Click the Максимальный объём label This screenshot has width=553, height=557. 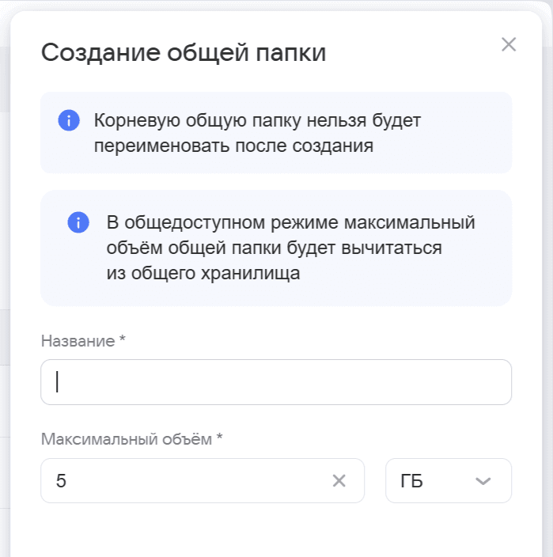[127, 439]
